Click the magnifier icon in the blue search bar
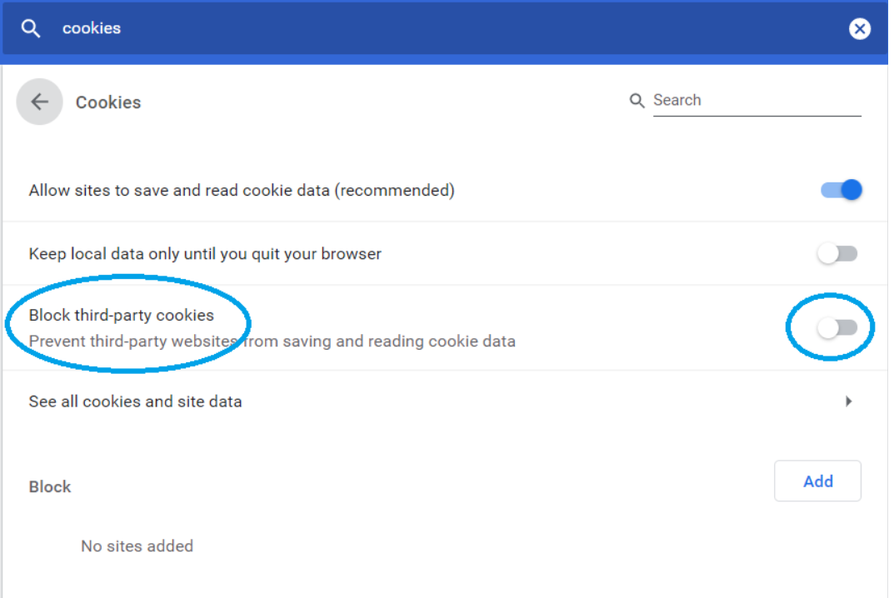894x598 pixels. click(30, 27)
